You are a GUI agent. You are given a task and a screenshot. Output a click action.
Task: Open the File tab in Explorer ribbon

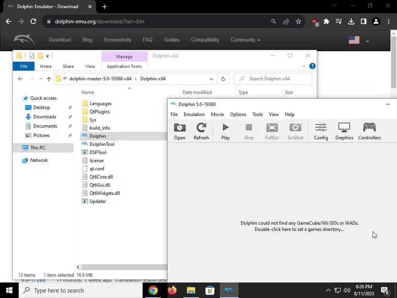click(x=24, y=66)
